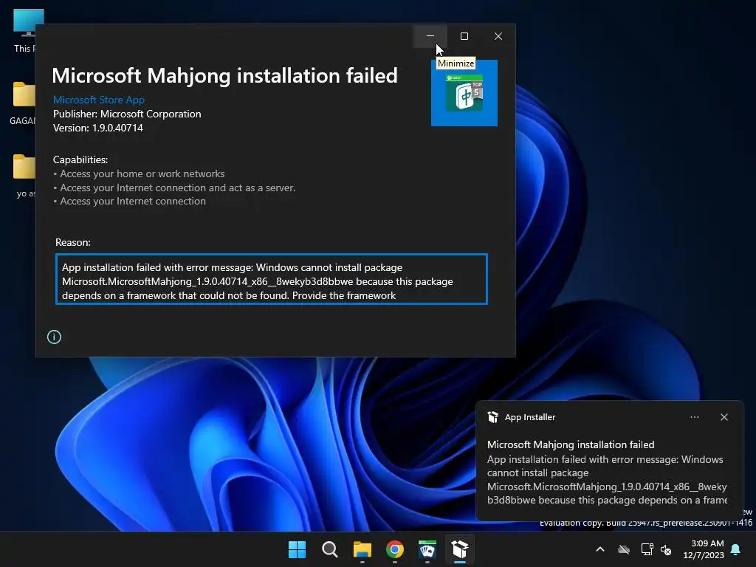Viewport: 756px width, 567px height.
Task: Click the App Installer taskbar icon
Action: (460, 549)
